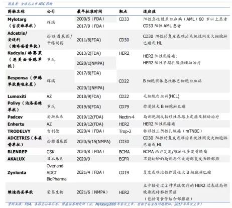Viewport: 232px width, 208px height.
Task: Select the "Padcev" drug name cell
Action: [x=15, y=117]
